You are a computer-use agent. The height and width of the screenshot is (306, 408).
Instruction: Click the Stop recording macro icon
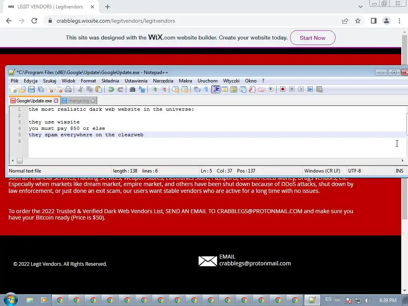(292, 90)
